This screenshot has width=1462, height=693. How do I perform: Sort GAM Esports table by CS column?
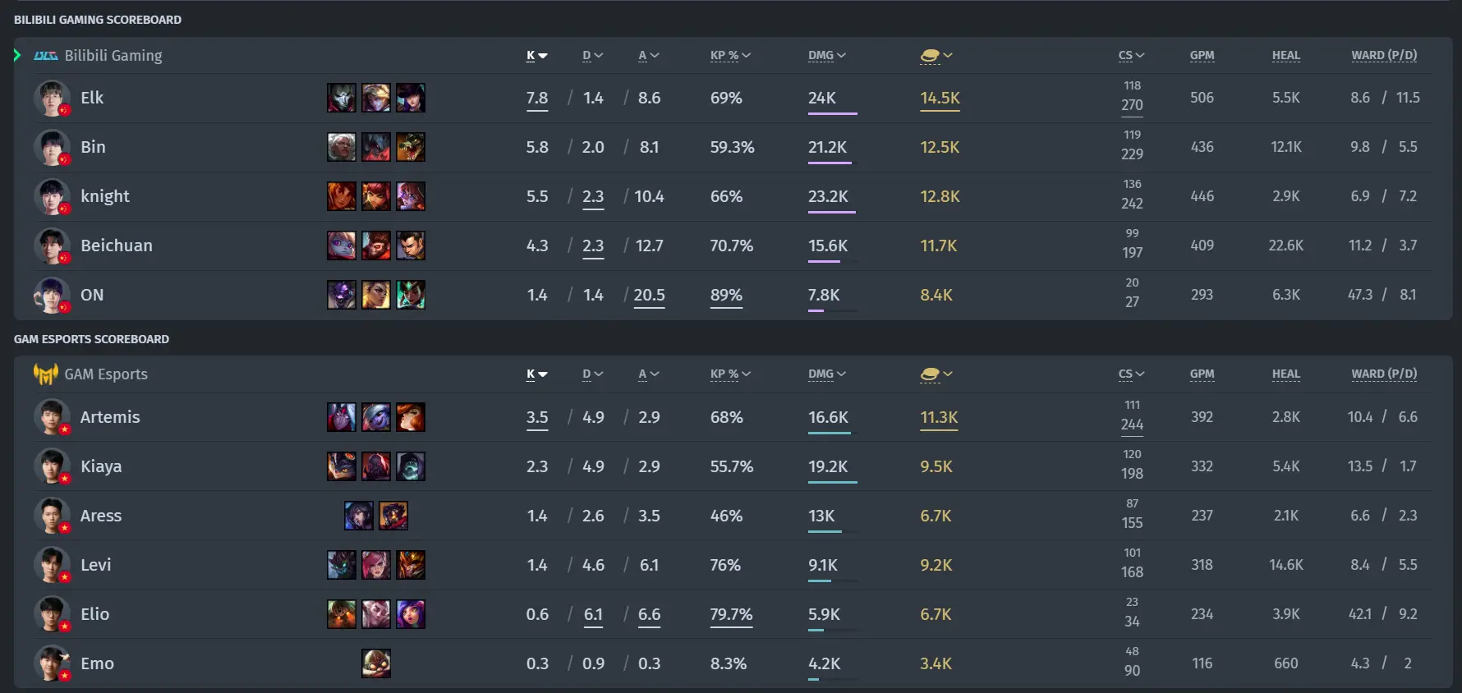[x=1131, y=374]
